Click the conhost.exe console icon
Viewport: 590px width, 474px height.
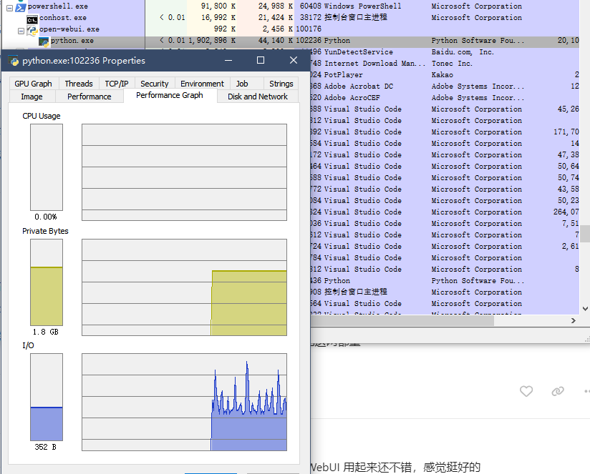click(32, 19)
